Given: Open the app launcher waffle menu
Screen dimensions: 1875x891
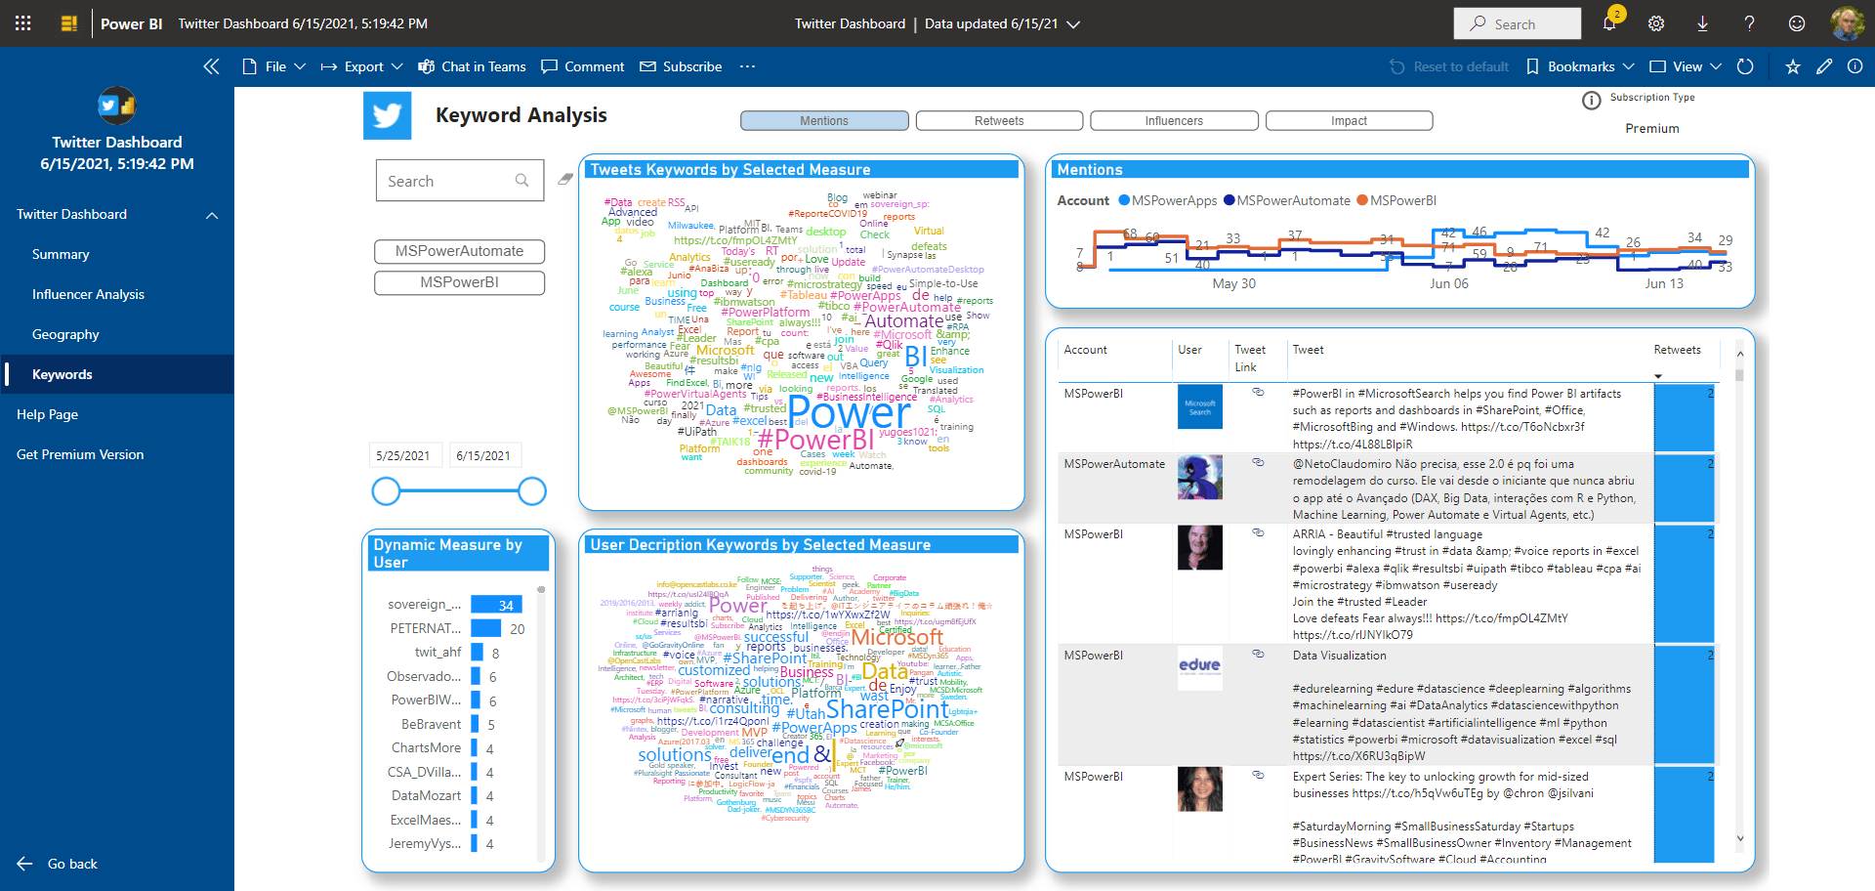Looking at the screenshot, I should tap(23, 23).
